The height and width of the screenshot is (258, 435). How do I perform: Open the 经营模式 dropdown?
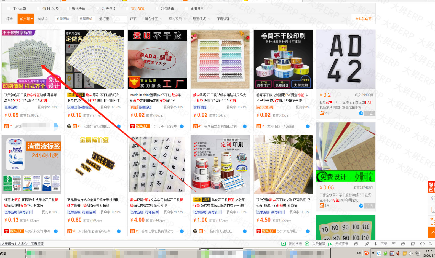tap(201, 19)
